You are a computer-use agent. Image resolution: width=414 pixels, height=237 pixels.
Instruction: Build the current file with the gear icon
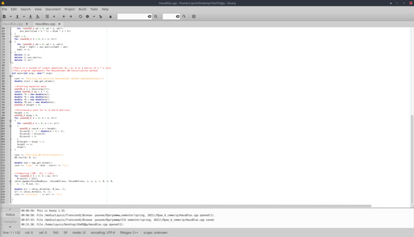click(87, 17)
